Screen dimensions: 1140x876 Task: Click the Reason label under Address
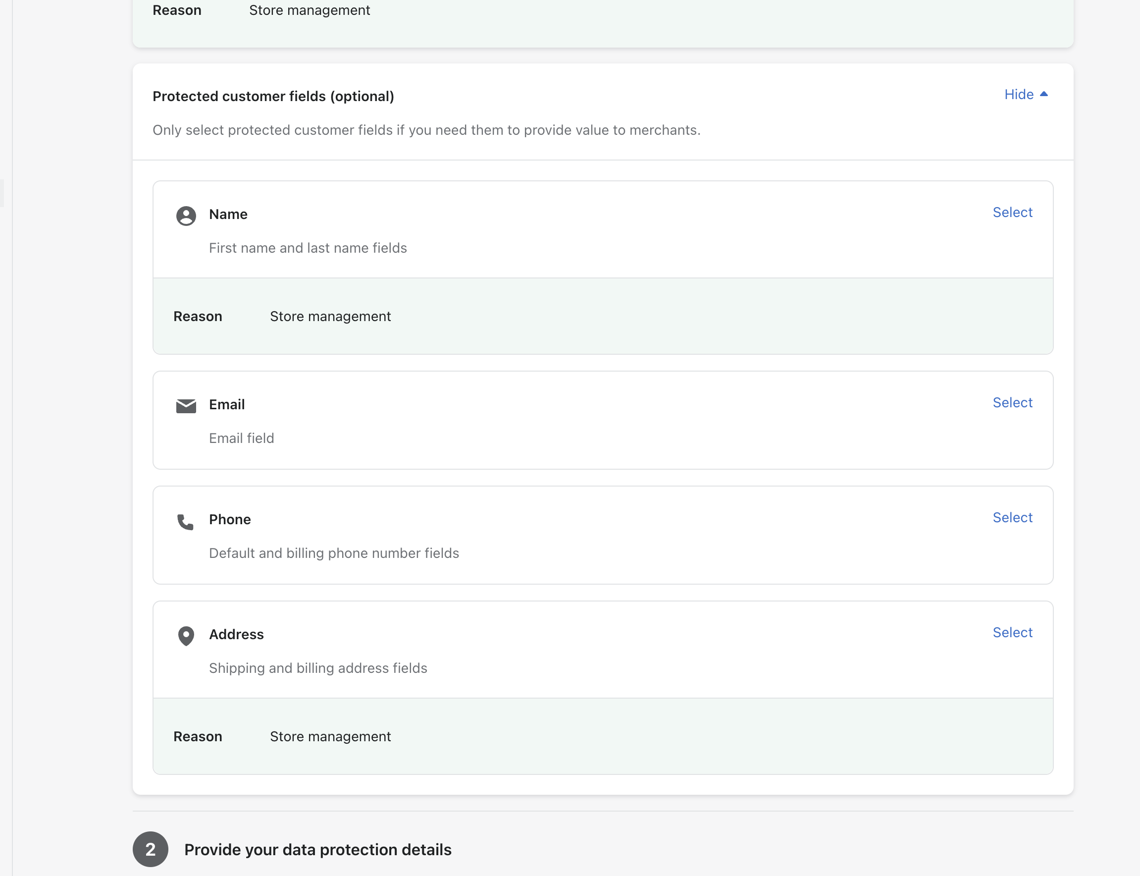tap(198, 736)
